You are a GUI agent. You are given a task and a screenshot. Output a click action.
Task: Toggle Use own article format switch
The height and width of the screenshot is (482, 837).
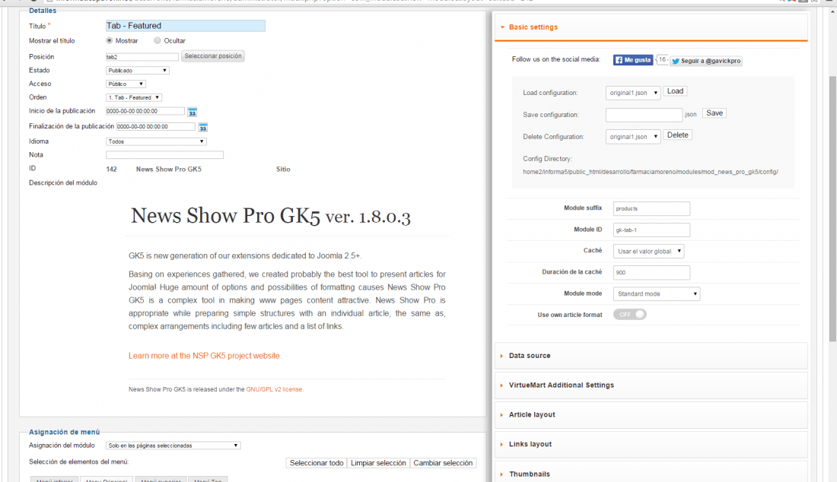coord(630,315)
